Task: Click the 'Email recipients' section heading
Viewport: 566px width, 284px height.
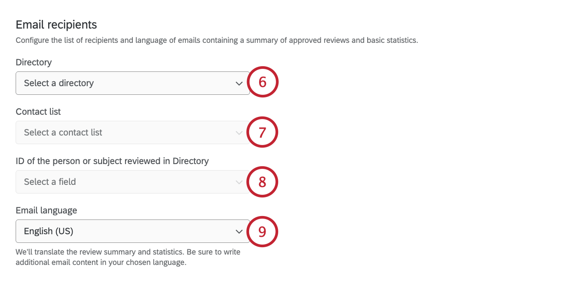Action: pos(56,25)
